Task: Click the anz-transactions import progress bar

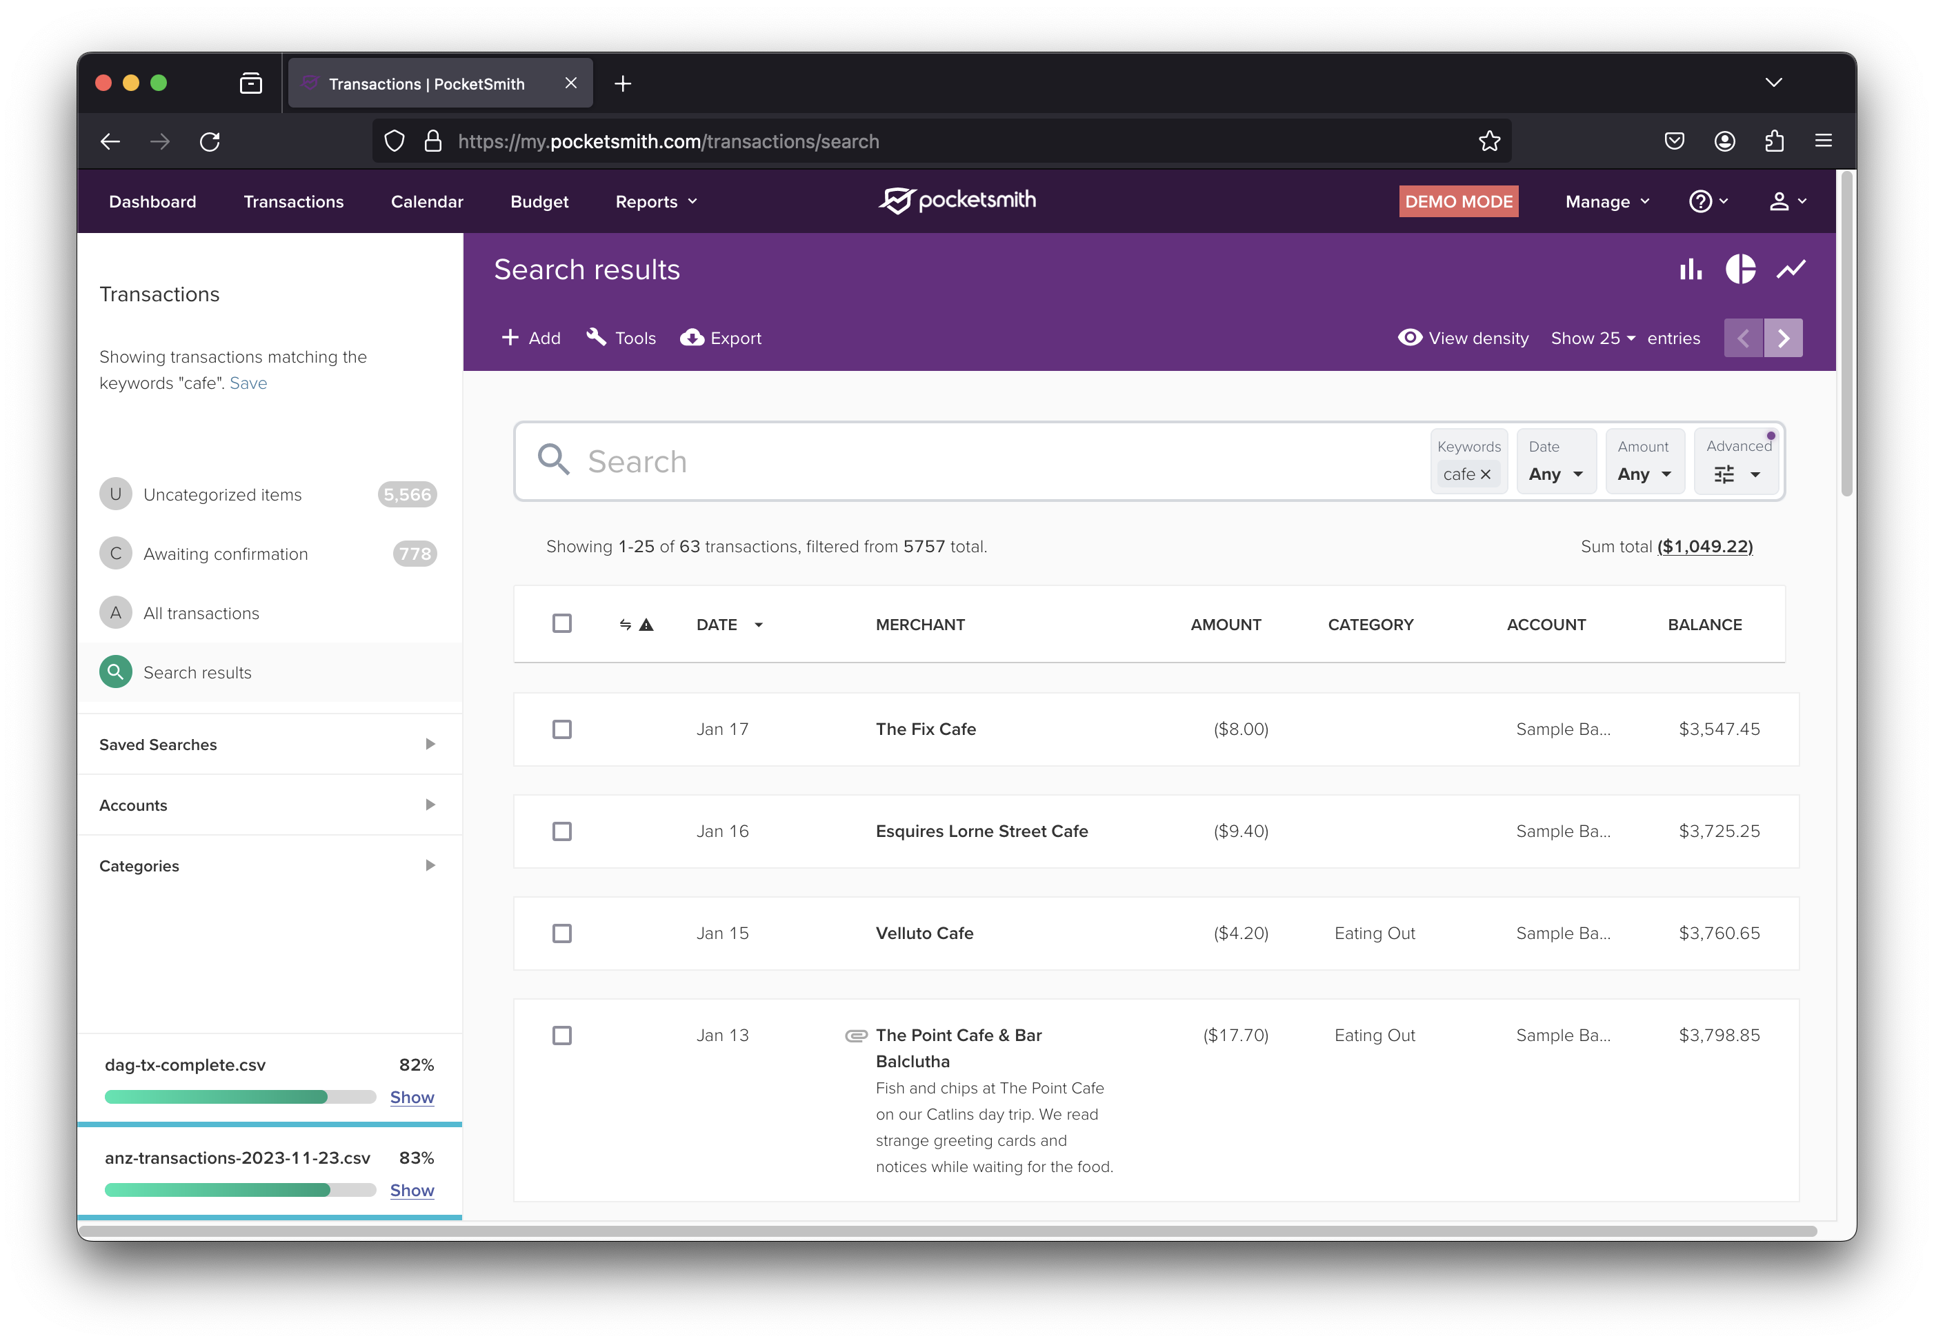Action: pyautogui.click(x=240, y=1190)
